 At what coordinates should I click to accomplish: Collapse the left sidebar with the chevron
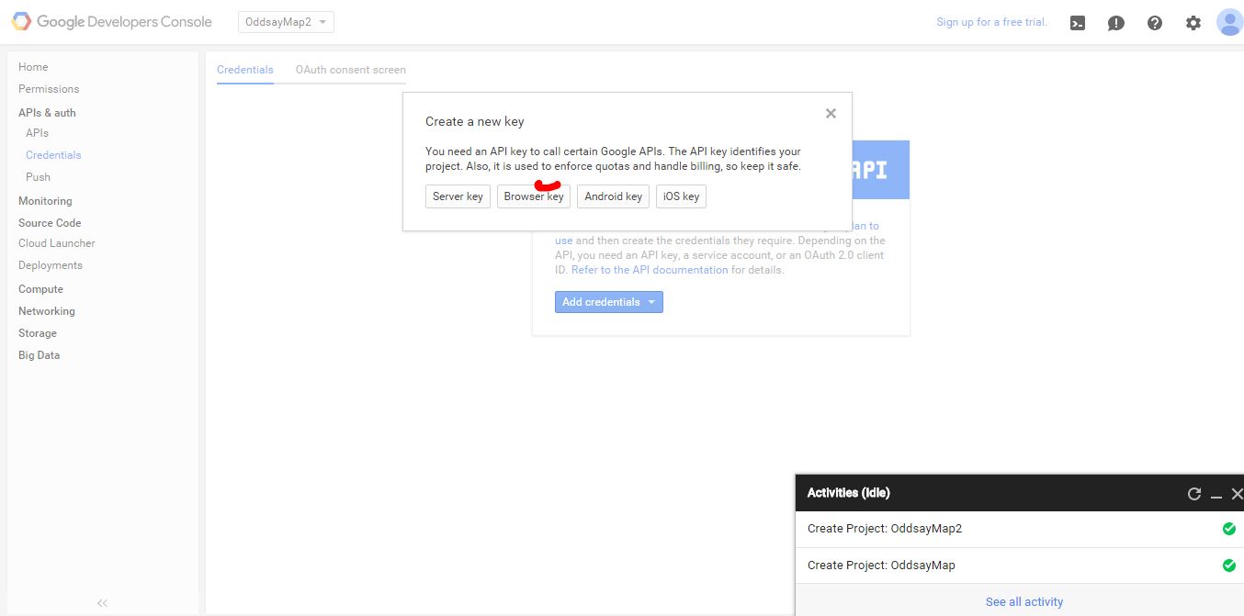(101, 603)
